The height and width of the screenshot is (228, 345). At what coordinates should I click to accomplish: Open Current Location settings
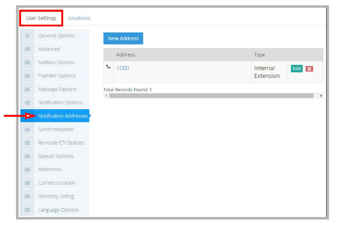click(55, 183)
